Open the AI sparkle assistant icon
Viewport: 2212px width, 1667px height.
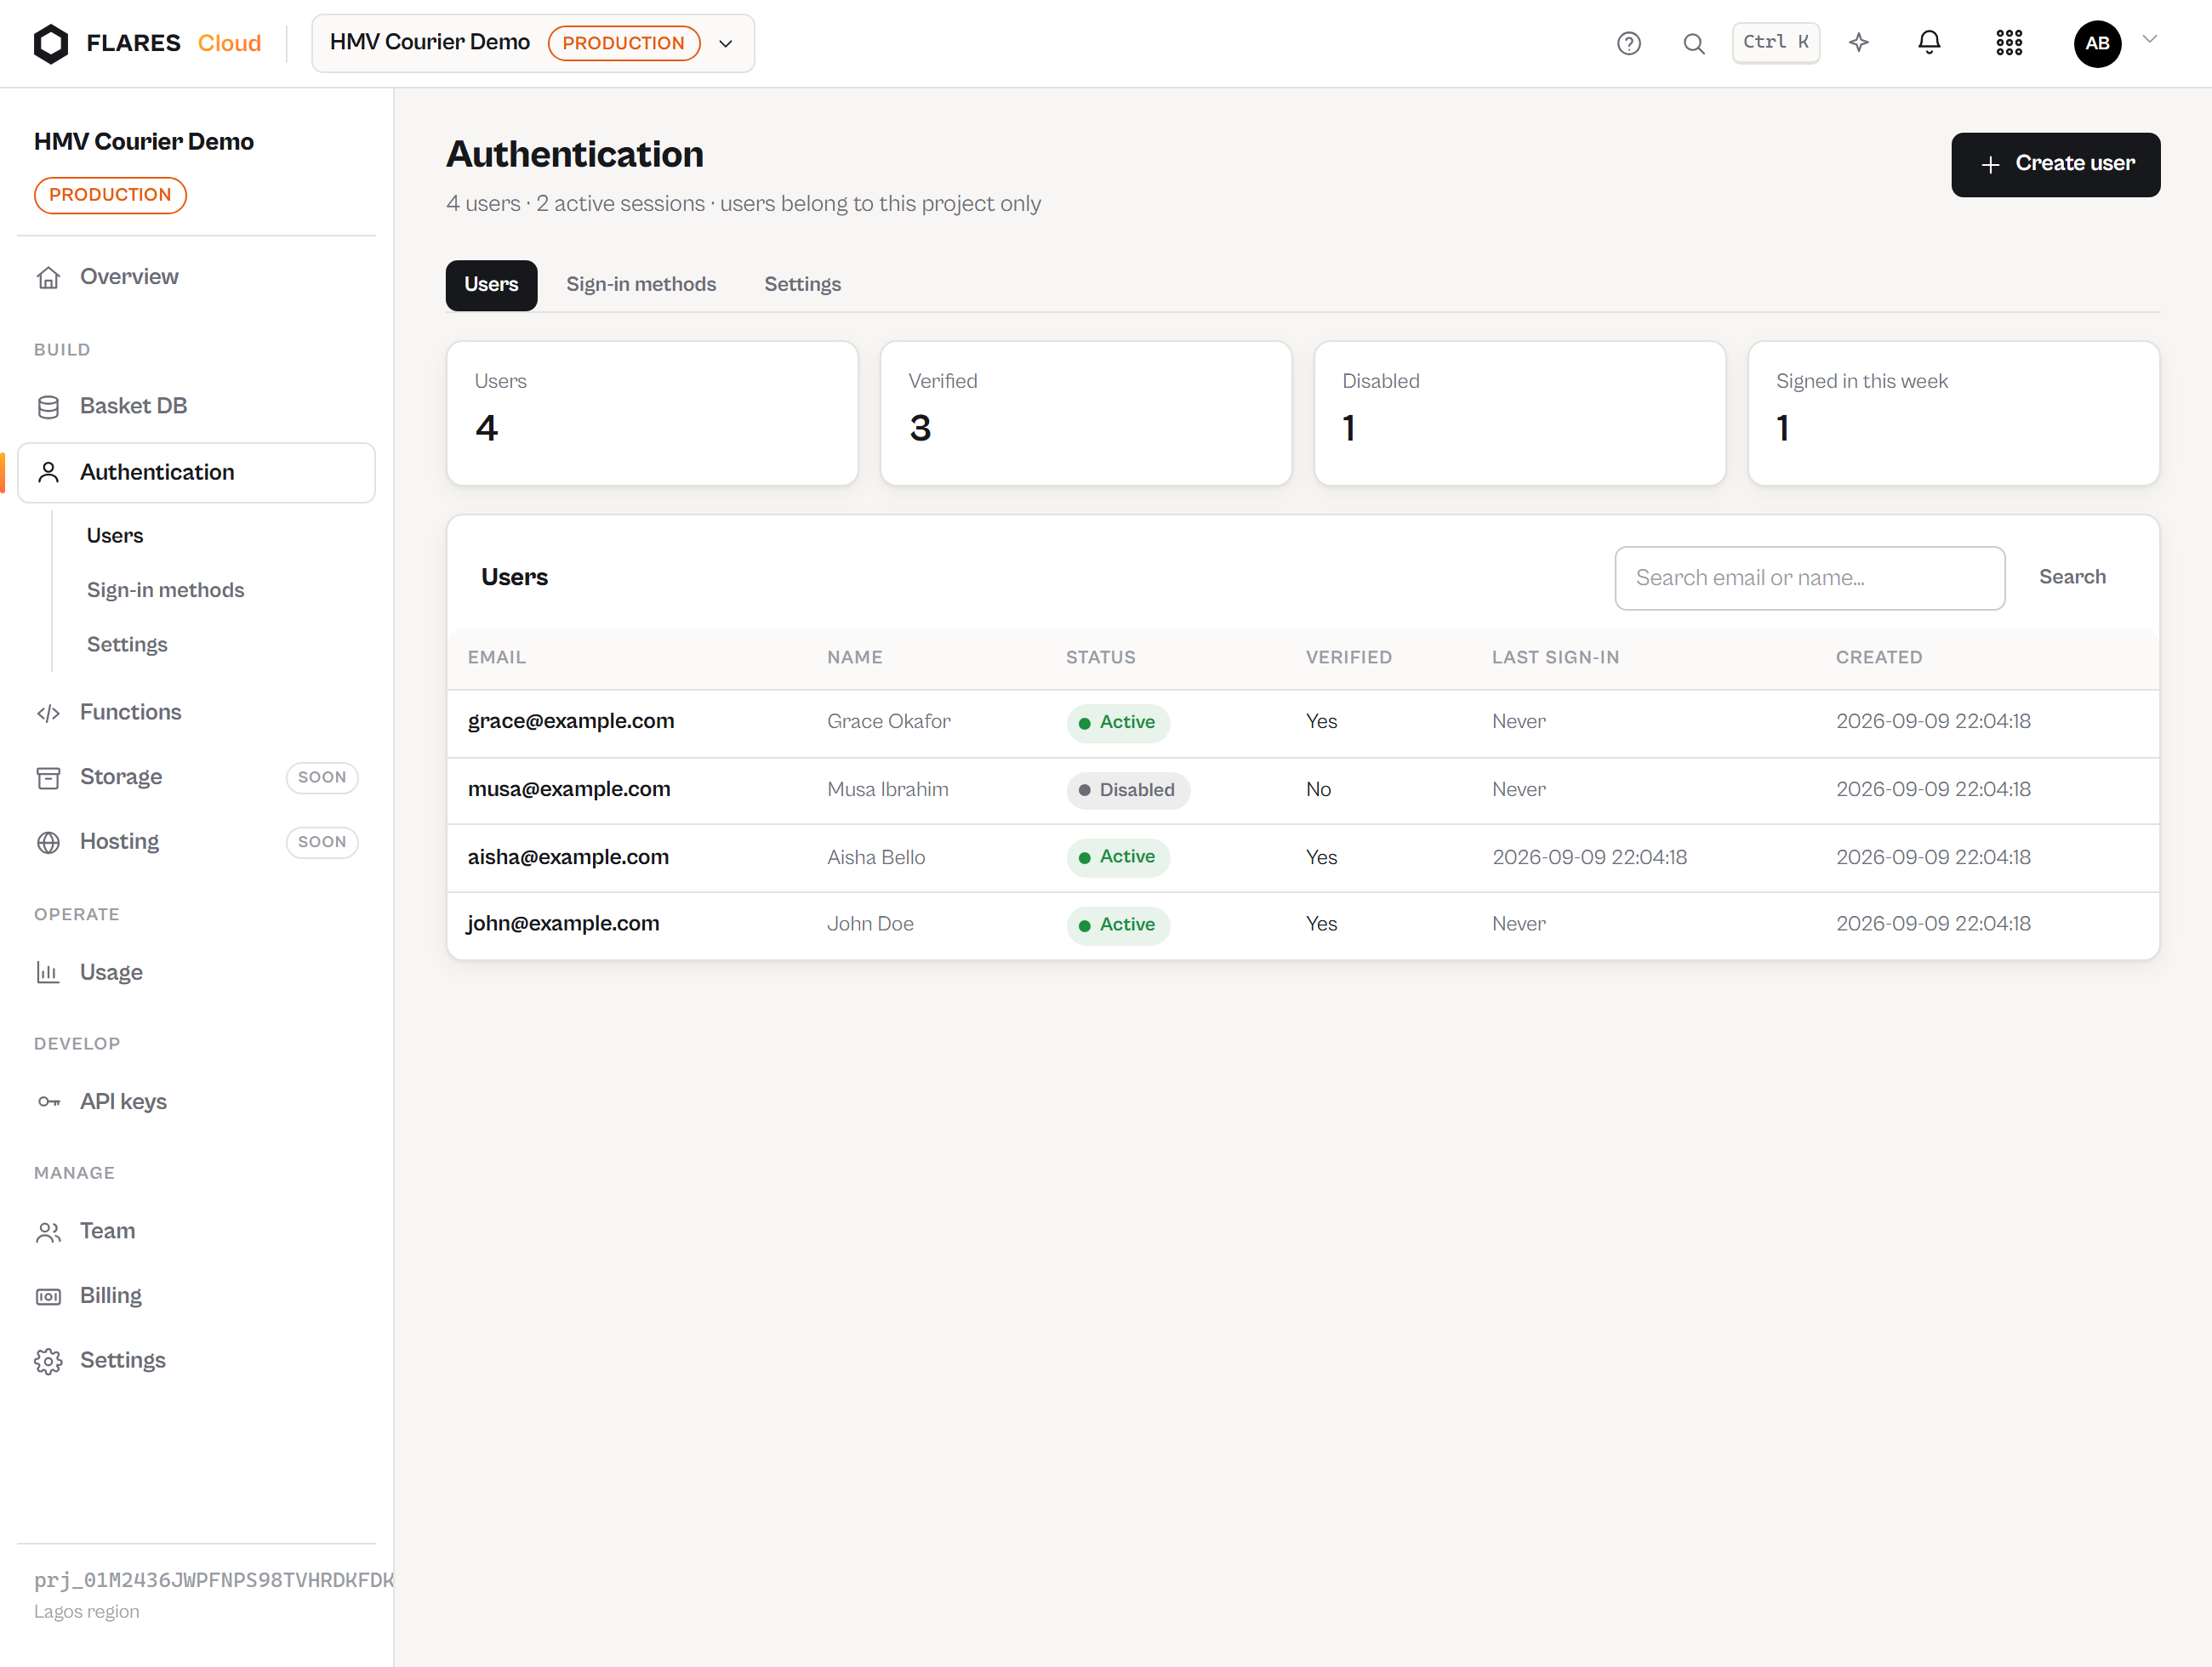[1858, 43]
